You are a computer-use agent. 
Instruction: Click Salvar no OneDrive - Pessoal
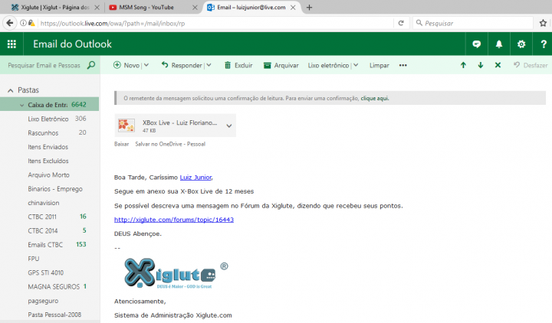point(170,144)
